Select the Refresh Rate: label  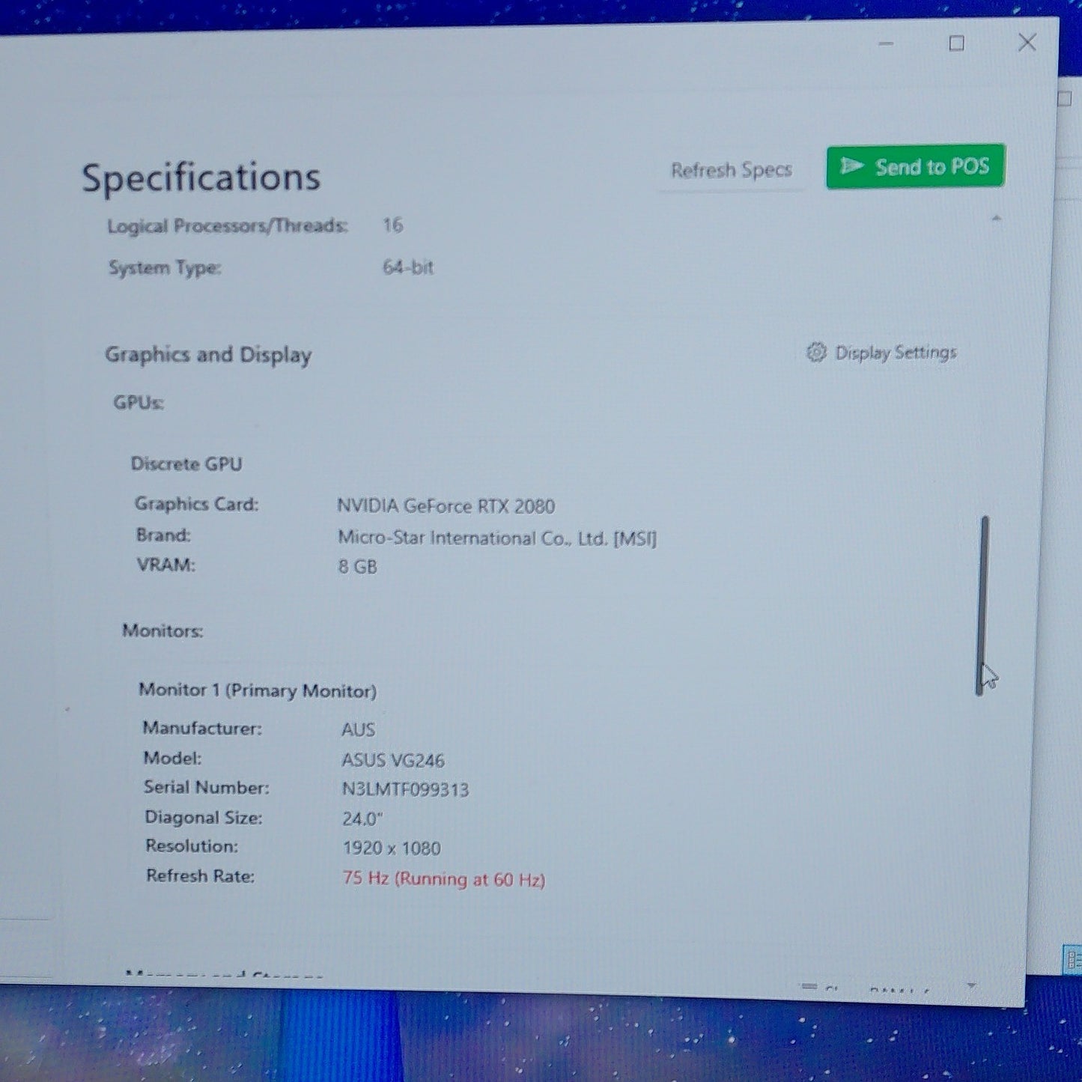(x=200, y=876)
